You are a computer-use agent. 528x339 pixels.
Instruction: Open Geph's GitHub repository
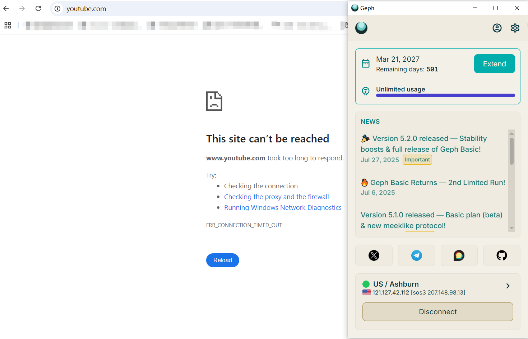pos(502,255)
